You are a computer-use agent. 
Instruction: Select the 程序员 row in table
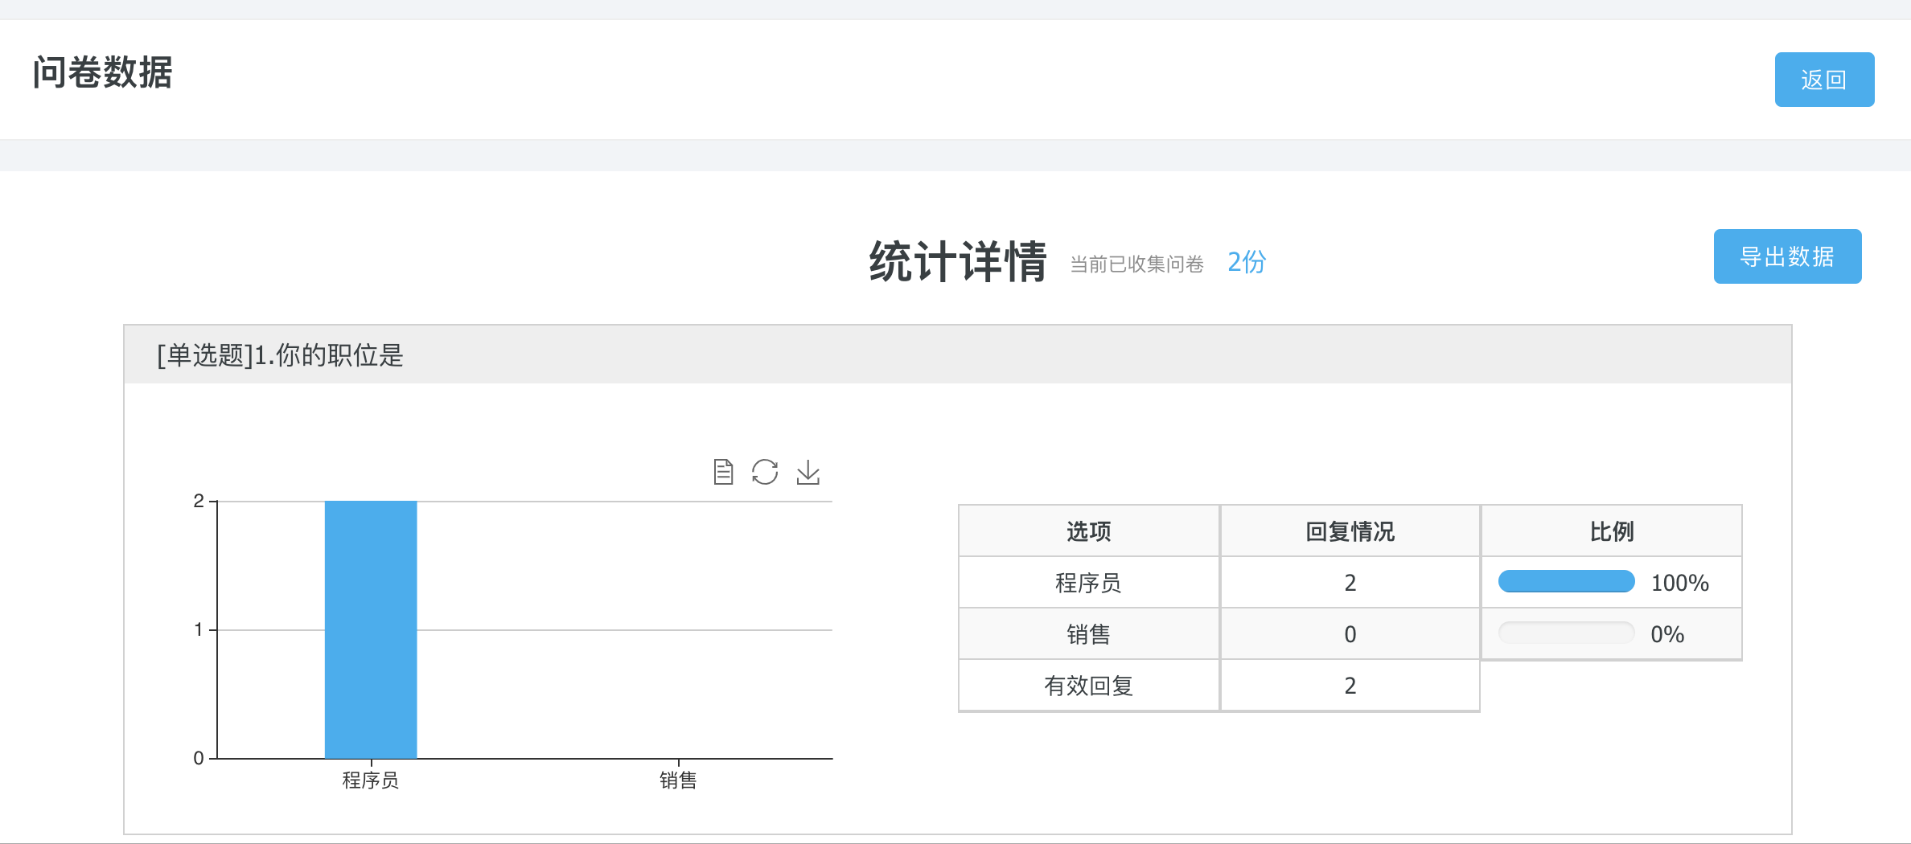coord(1088,583)
